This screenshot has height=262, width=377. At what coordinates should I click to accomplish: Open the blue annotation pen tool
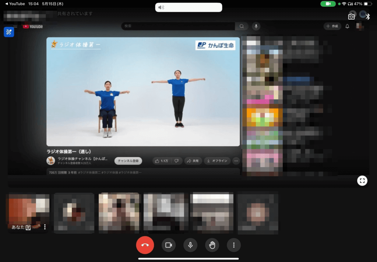9,32
